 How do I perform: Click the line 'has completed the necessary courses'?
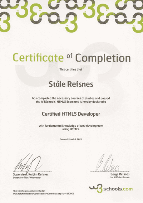(x=71, y=98)
